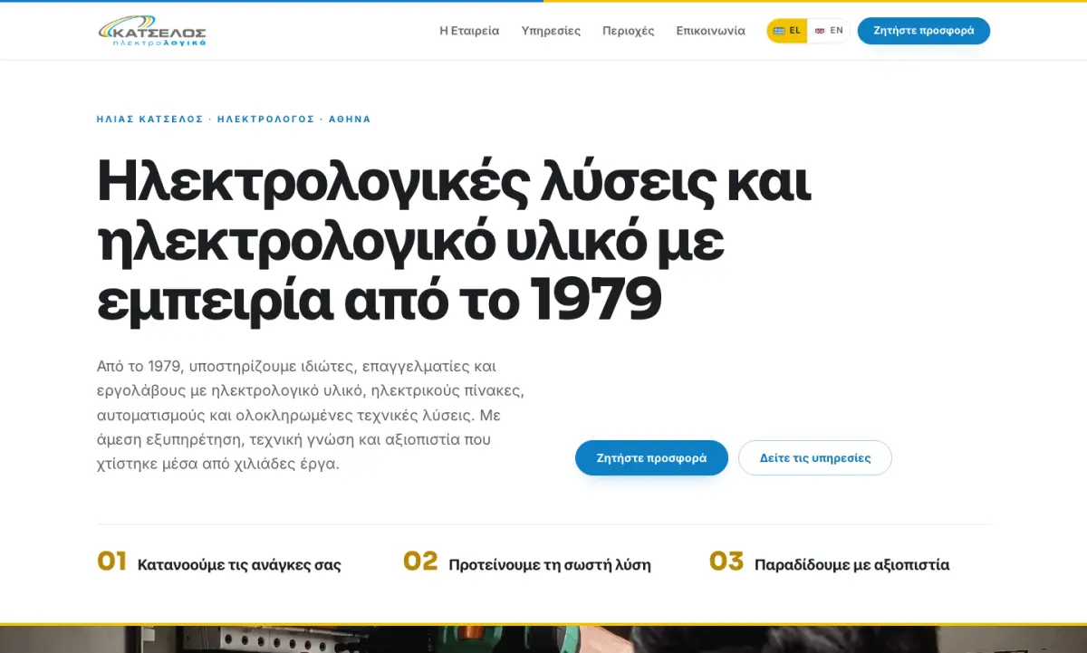Image resolution: width=1087 pixels, height=653 pixels.
Task: Click the paragraph starting Από το 1979
Action: pos(311,415)
